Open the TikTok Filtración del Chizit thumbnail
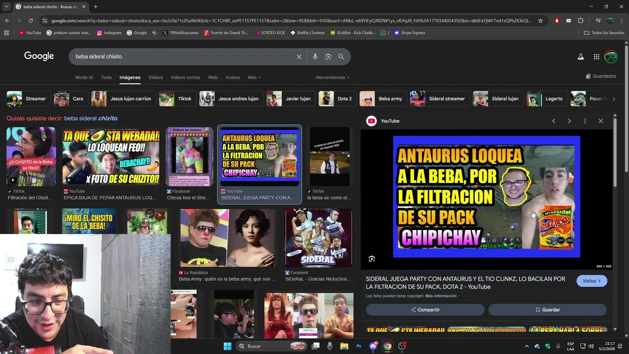This screenshot has width=629, height=354. click(31, 157)
